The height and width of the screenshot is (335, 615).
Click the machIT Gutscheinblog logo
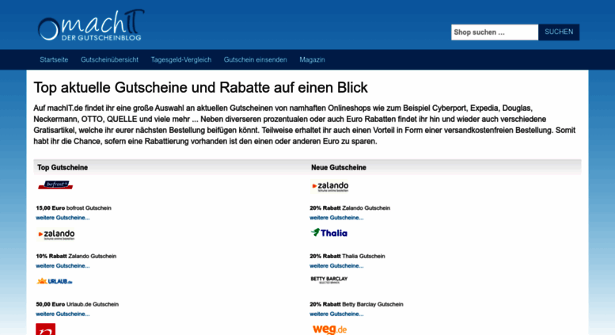90,25
